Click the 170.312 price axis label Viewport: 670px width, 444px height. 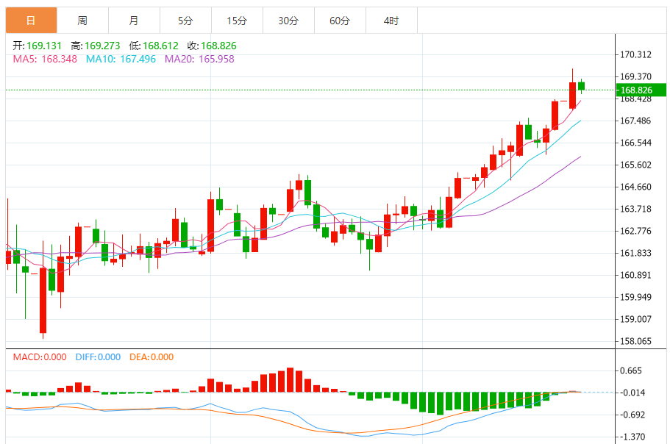636,54
